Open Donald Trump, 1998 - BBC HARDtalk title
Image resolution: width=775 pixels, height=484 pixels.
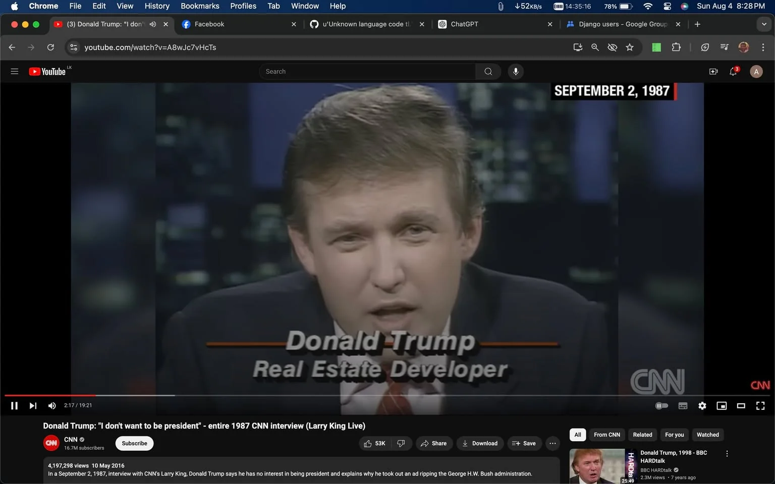click(x=674, y=457)
